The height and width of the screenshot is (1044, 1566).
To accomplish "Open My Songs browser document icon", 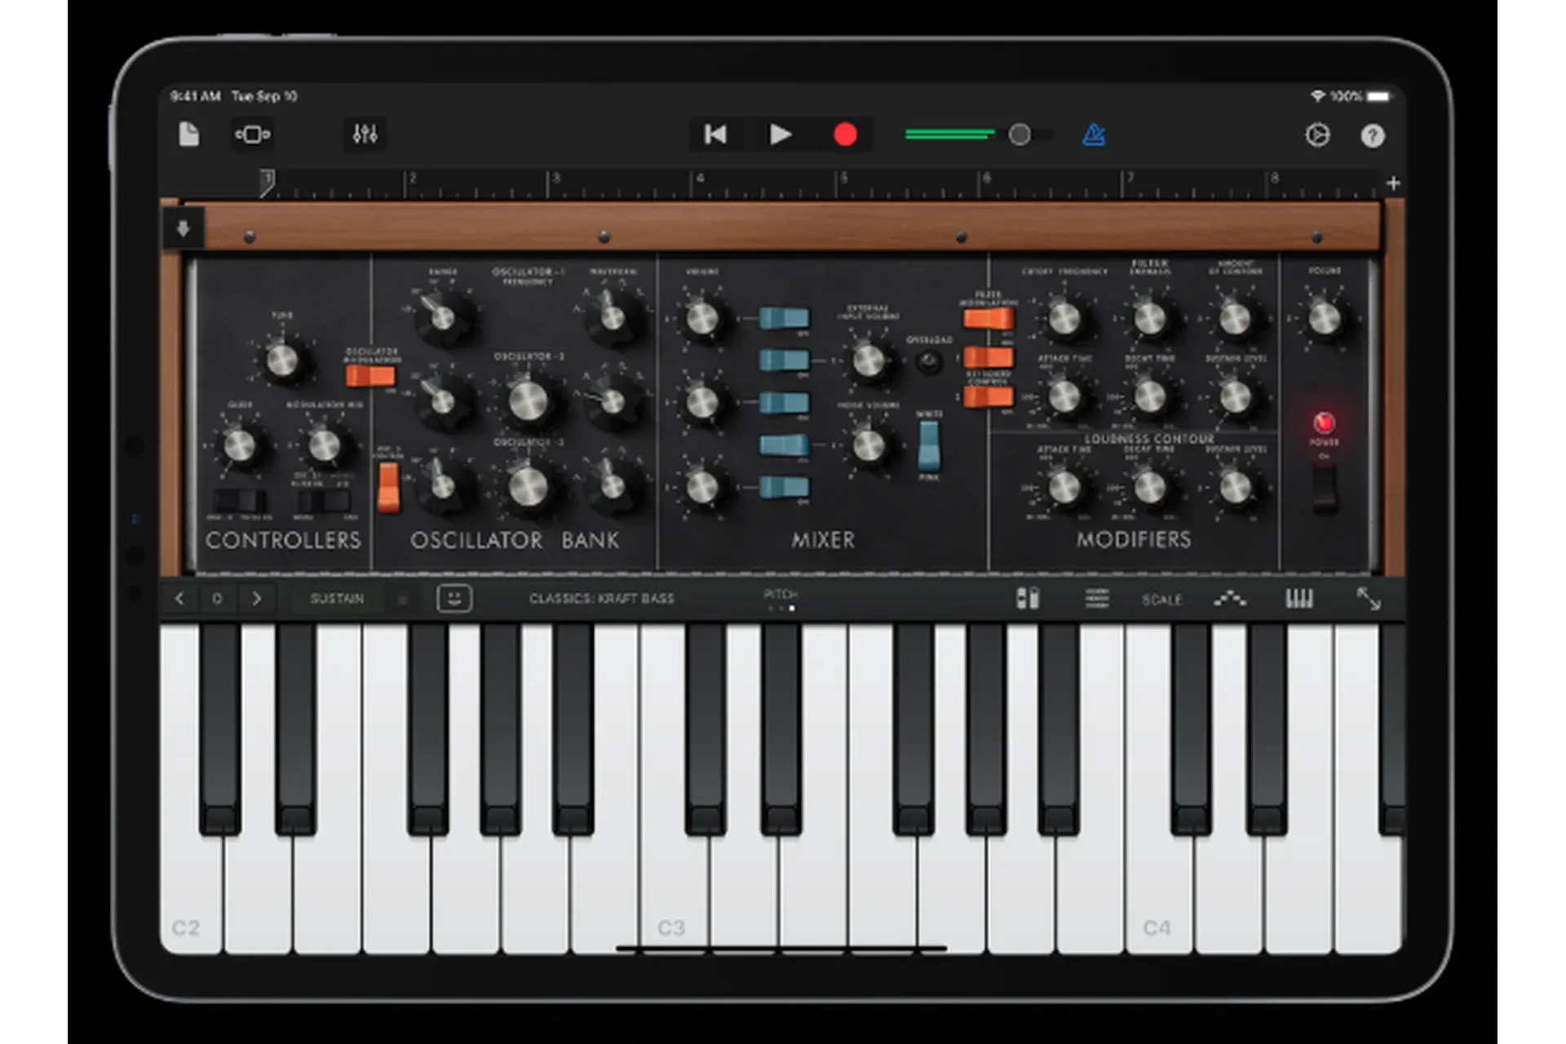I will click(188, 135).
